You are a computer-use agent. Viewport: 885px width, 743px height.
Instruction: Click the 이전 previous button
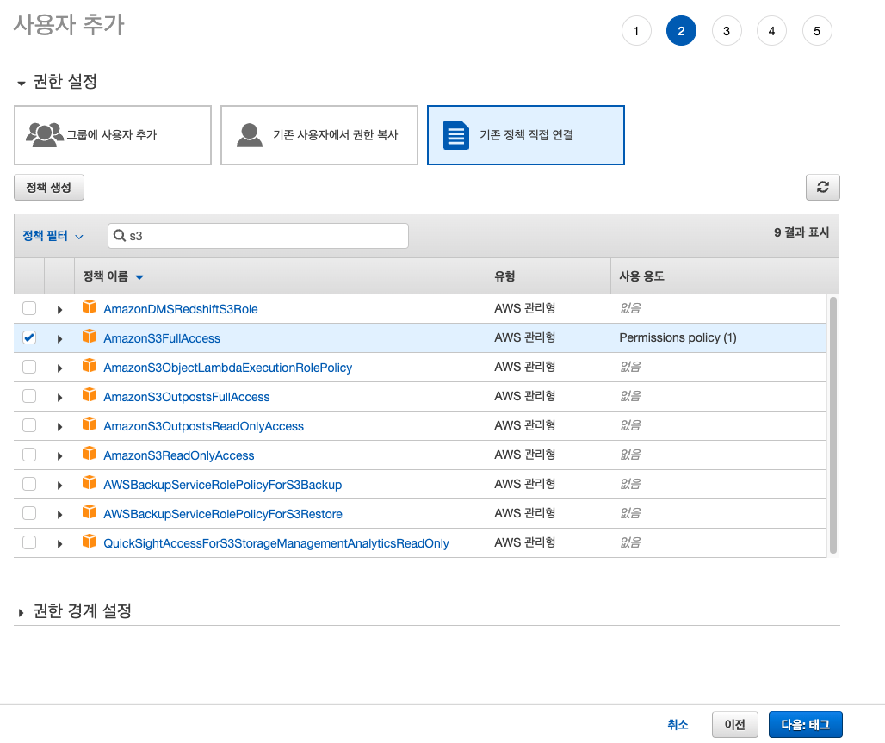tap(735, 724)
